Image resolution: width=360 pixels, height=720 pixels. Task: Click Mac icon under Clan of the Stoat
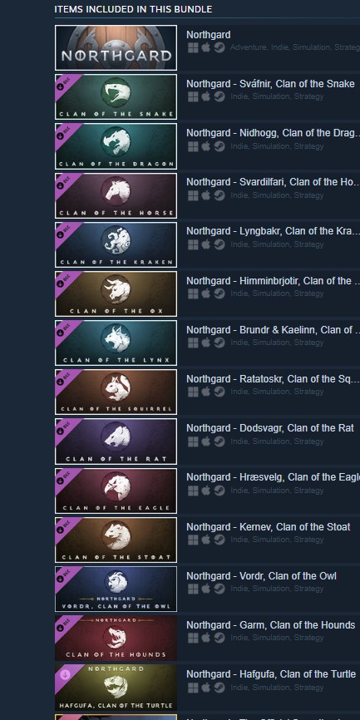pyautogui.click(x=206, y=539)
